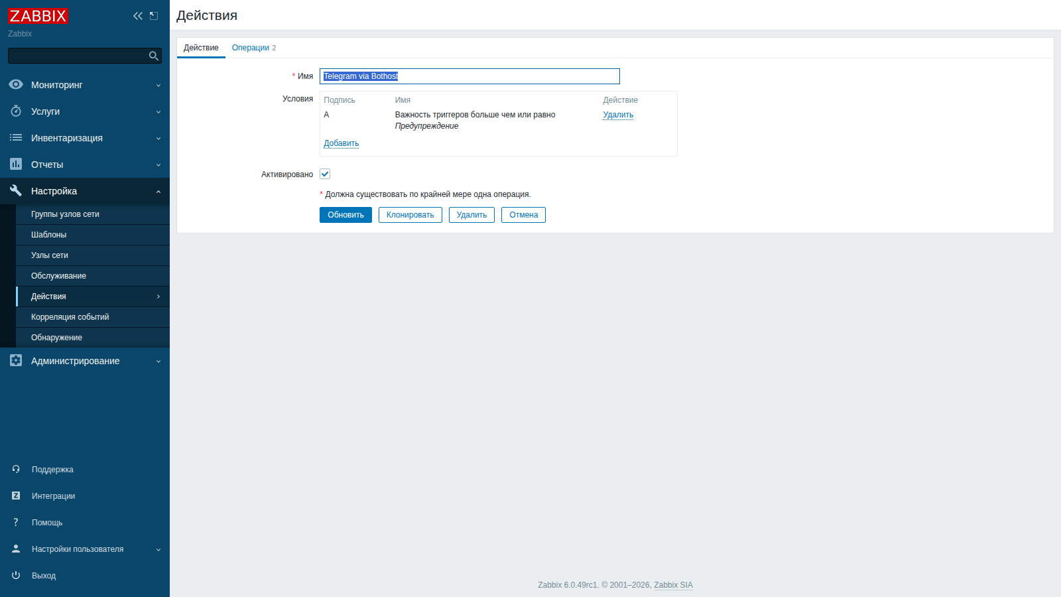Expand Услуги menu chevron

coord(158,111)
